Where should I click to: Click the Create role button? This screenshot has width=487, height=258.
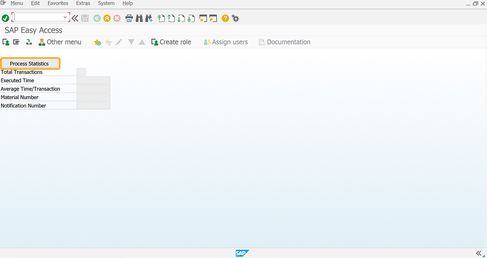(x=171, y=42)
